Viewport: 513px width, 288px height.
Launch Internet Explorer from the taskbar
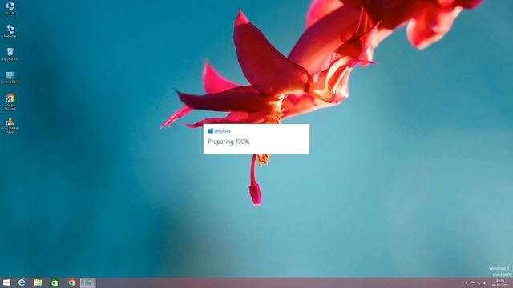(x=22, y=282)
